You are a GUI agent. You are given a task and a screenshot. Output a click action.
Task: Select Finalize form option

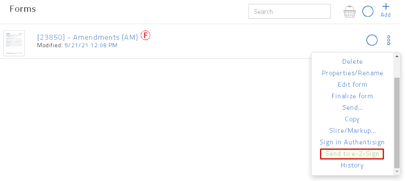pos(352,96)
